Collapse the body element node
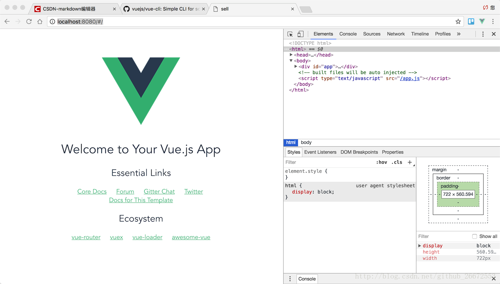The height and width of the screenshot is (284, 500). (291, 61)
